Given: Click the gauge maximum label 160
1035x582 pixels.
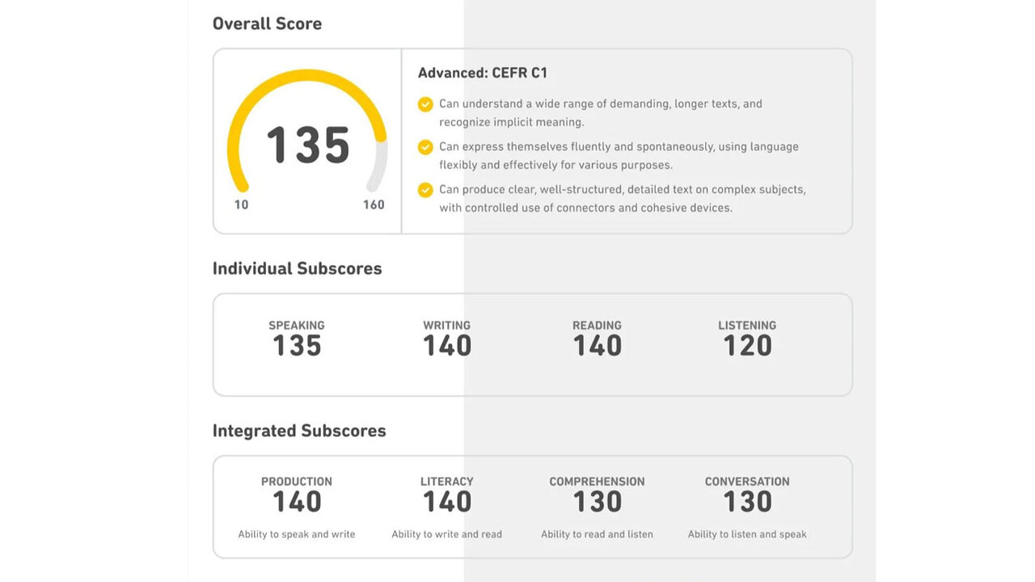Looking at the screenshot, I should tap(374, 205).
